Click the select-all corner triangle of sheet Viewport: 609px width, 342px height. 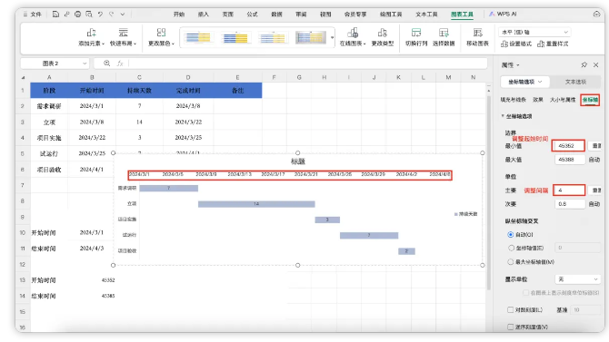(x=23, y=77)
